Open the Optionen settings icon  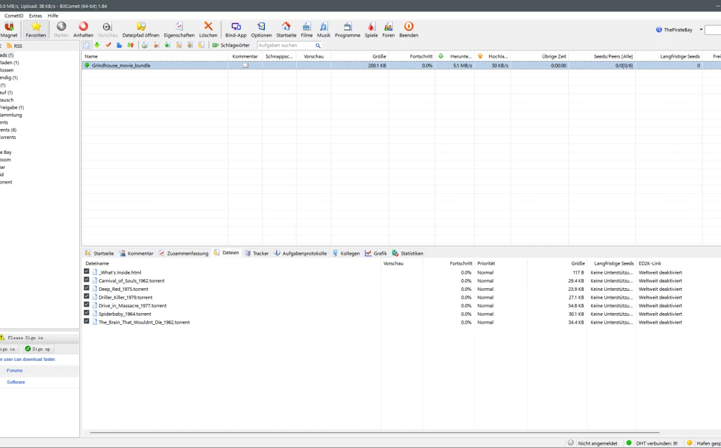click(261, 27)
